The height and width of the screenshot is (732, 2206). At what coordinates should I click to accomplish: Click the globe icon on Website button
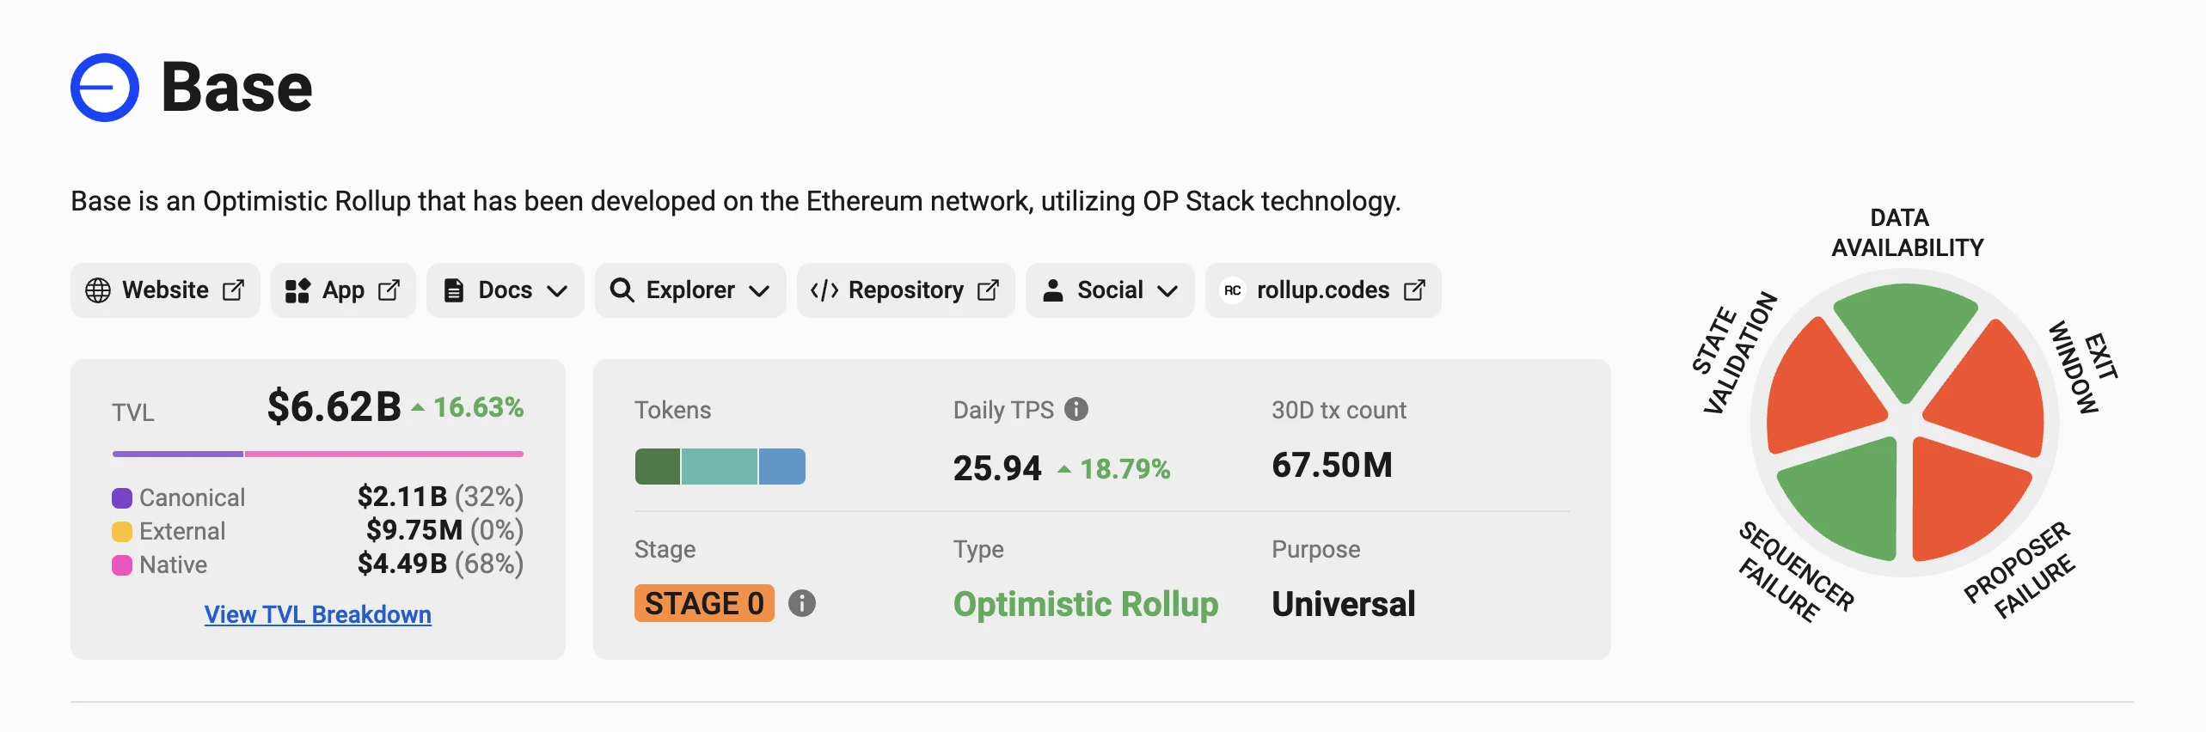tap(98, 290)
